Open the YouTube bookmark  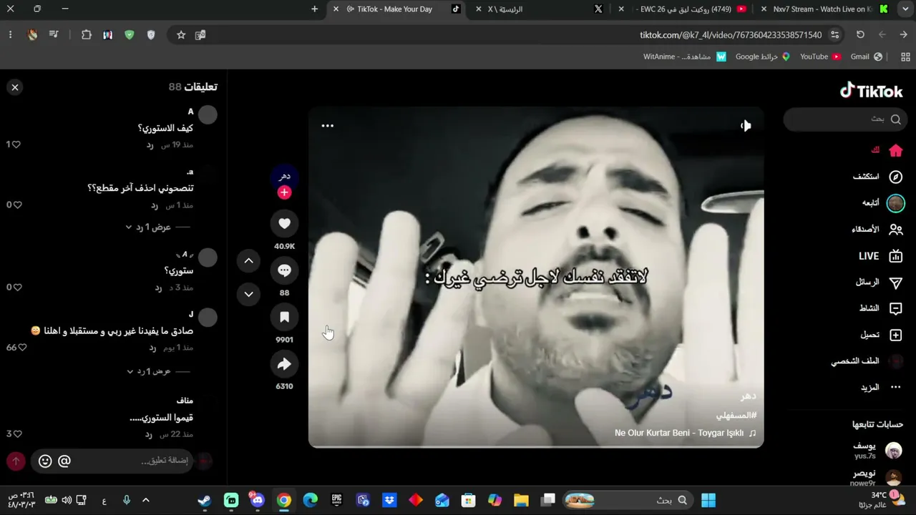coord(820,57)
